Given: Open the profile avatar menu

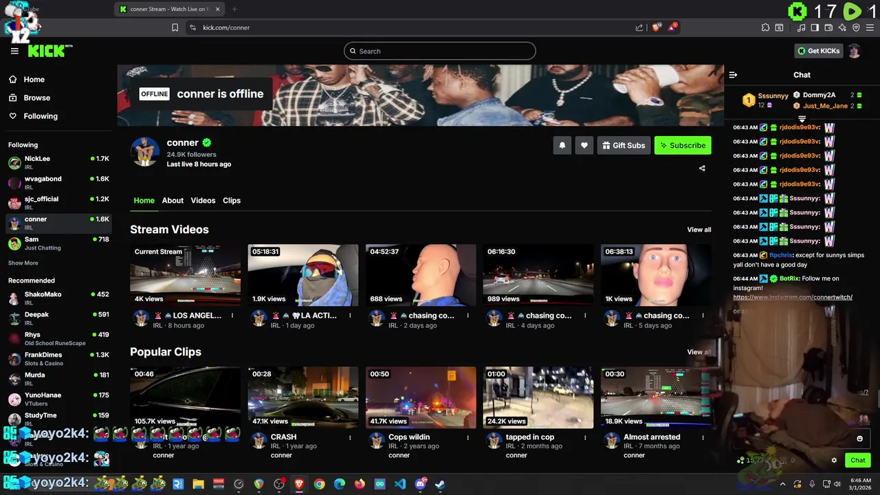Looking at the screenshot, I should [x=854, y=51].
